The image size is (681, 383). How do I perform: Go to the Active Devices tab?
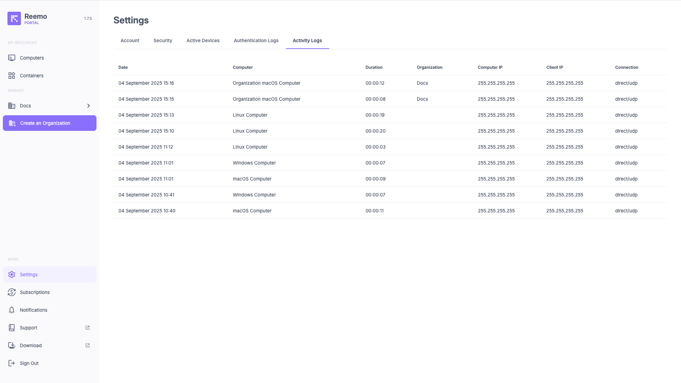[x=203, y=40]
